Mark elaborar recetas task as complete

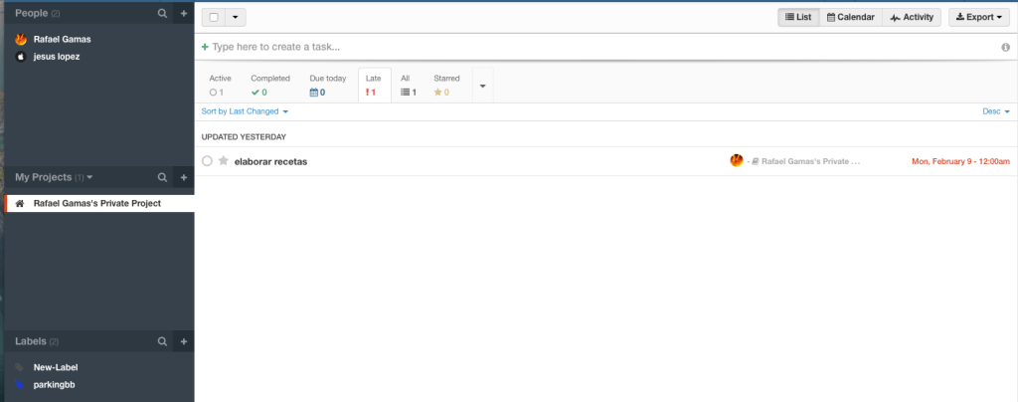207,161
